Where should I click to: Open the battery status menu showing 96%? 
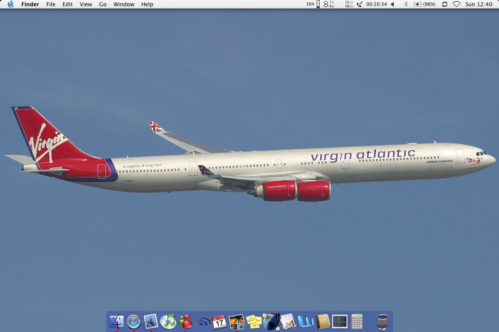pyautogui.click(x=424, y=4)
